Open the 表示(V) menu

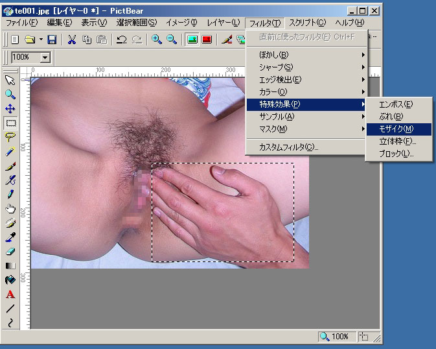tap(94, 23)
